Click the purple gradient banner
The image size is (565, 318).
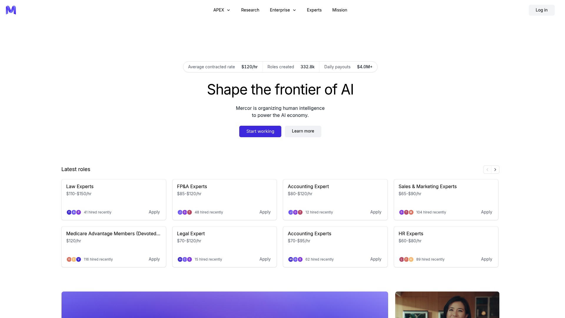pos(225,305)
